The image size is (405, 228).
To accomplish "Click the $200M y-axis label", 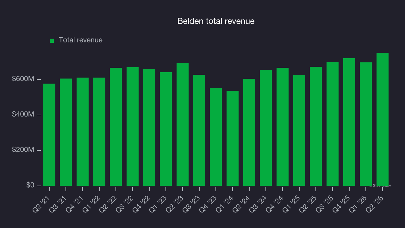I will (x=23, y=150).
